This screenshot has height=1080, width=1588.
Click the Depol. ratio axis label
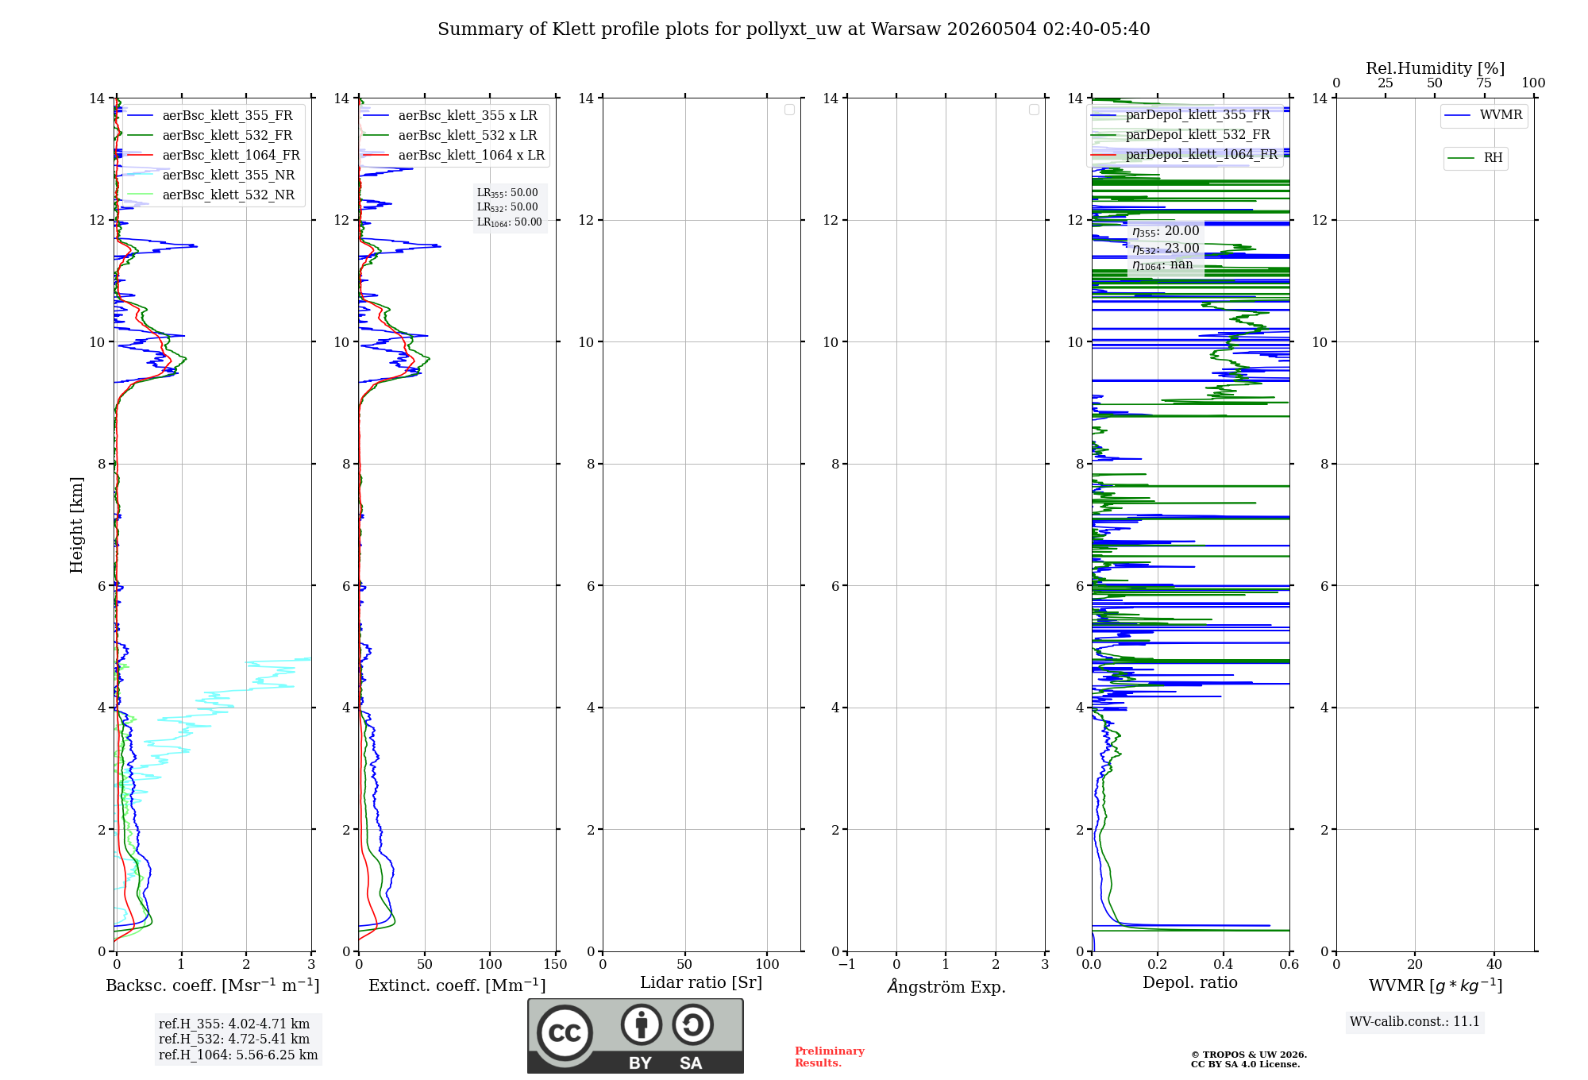[1190, 983]
